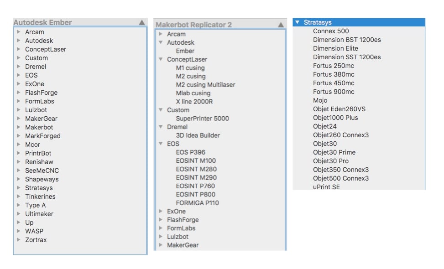
Task: Click Makerbot Replicator 2 dropdown arrow
Action: [x=281, y=25]
